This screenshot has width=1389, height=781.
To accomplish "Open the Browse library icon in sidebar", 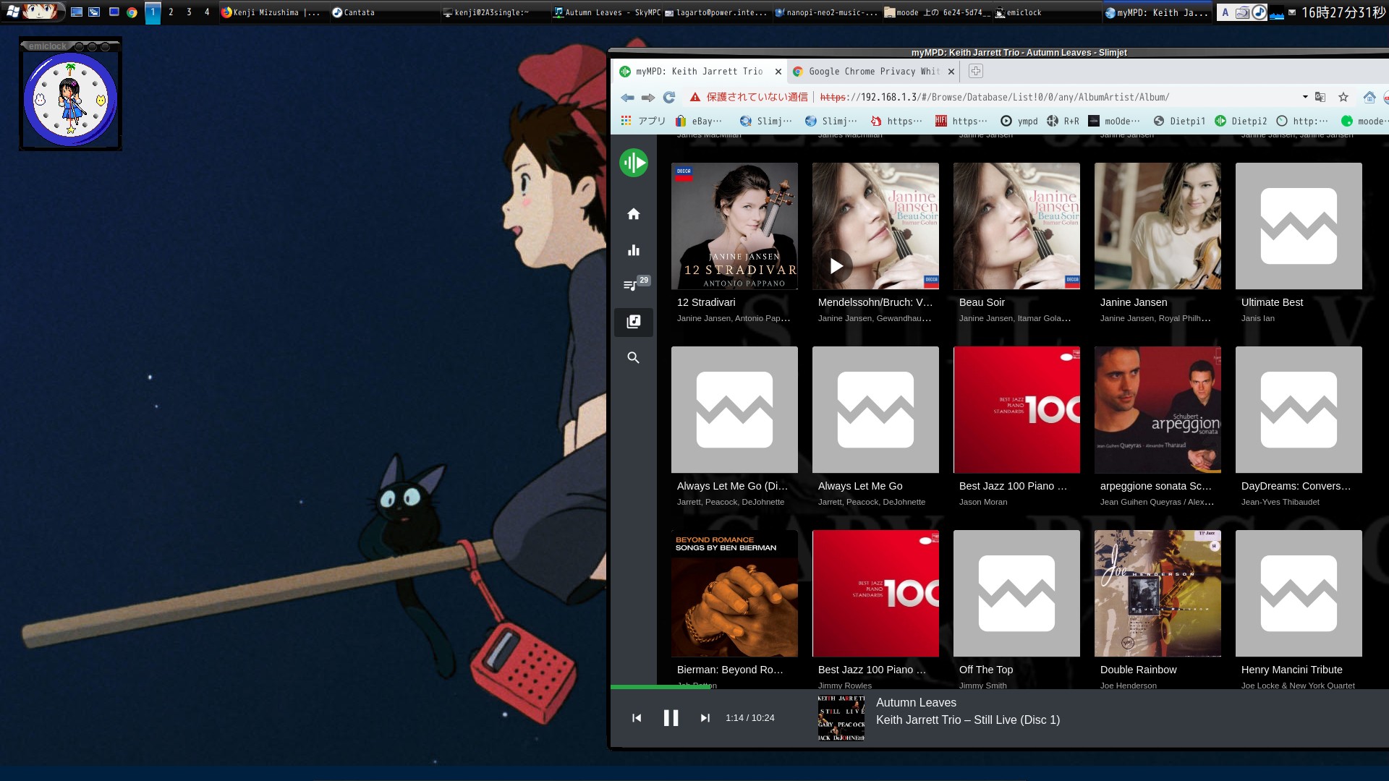I will (634, 322).
